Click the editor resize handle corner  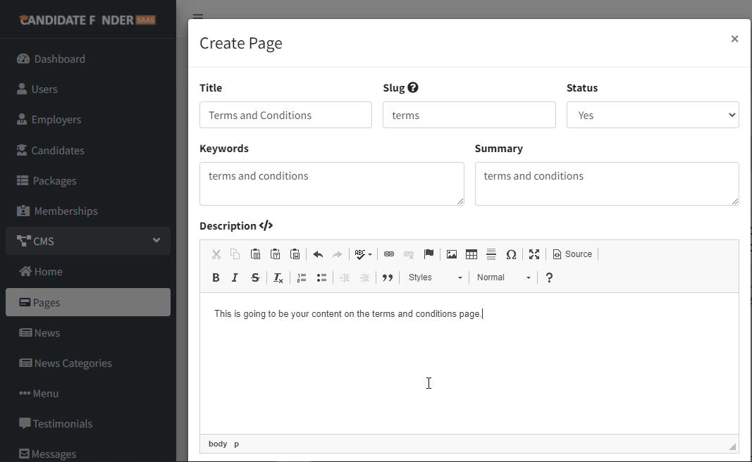[732, 447]
